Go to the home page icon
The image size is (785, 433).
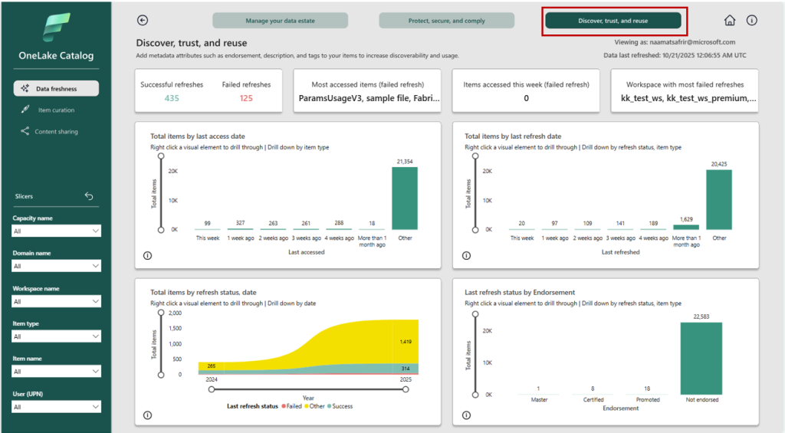(730, 21)
